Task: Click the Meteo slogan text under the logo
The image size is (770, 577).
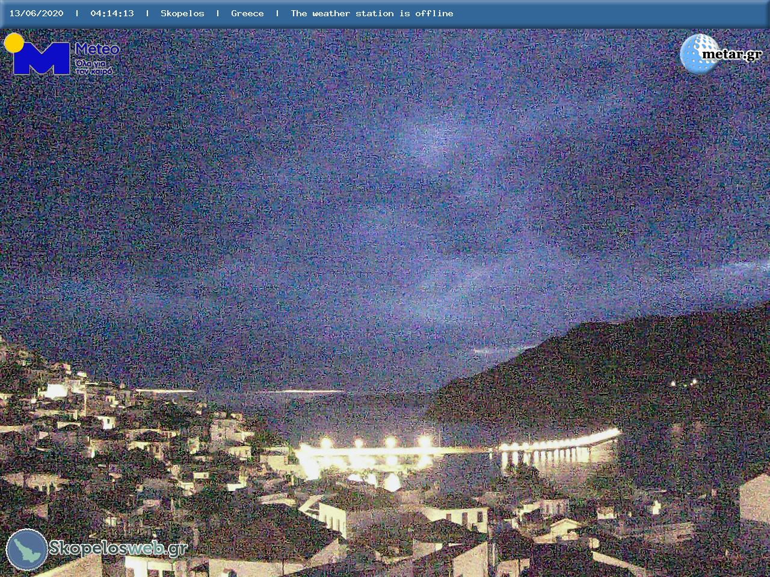Action: [94, 67]
